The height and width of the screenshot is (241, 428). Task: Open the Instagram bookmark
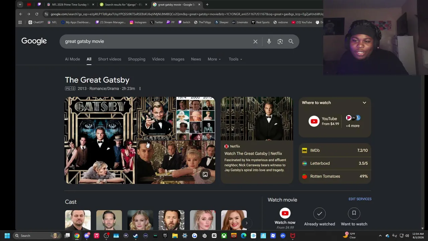click(x=138, y=22)
